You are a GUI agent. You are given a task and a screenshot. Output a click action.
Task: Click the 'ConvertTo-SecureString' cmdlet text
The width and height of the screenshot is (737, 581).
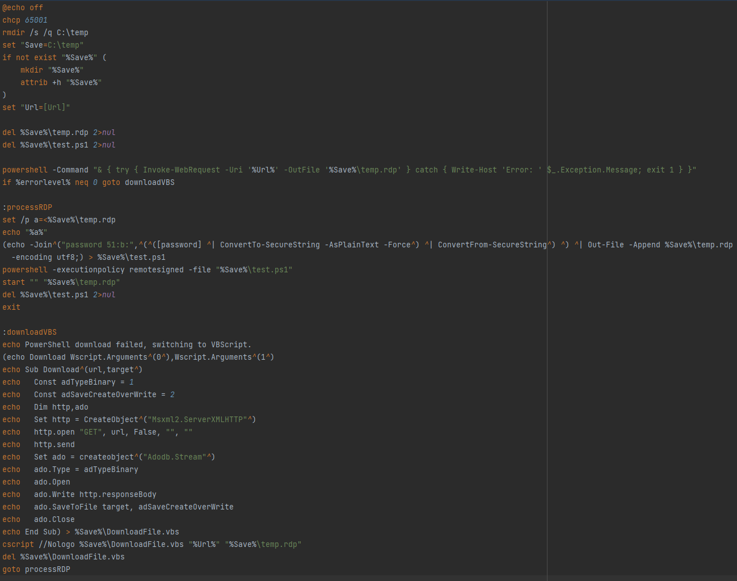(269, 245)
